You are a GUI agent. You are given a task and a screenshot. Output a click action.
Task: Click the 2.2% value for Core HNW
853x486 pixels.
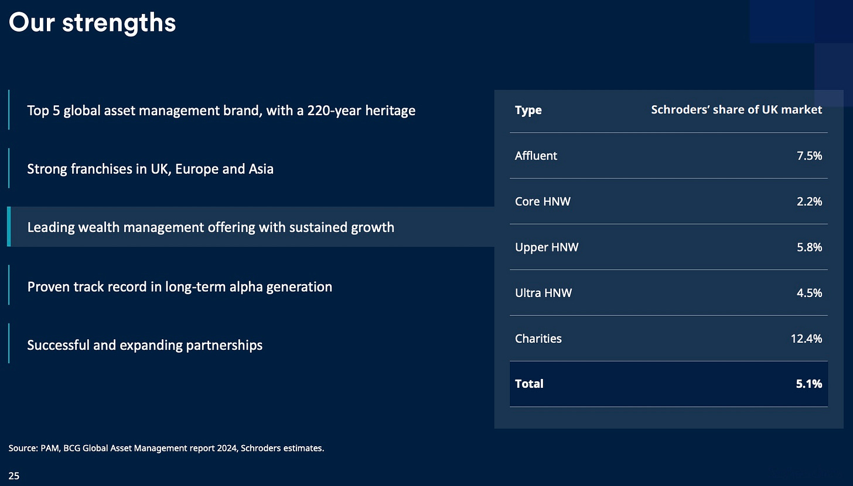tap(808, 201)
